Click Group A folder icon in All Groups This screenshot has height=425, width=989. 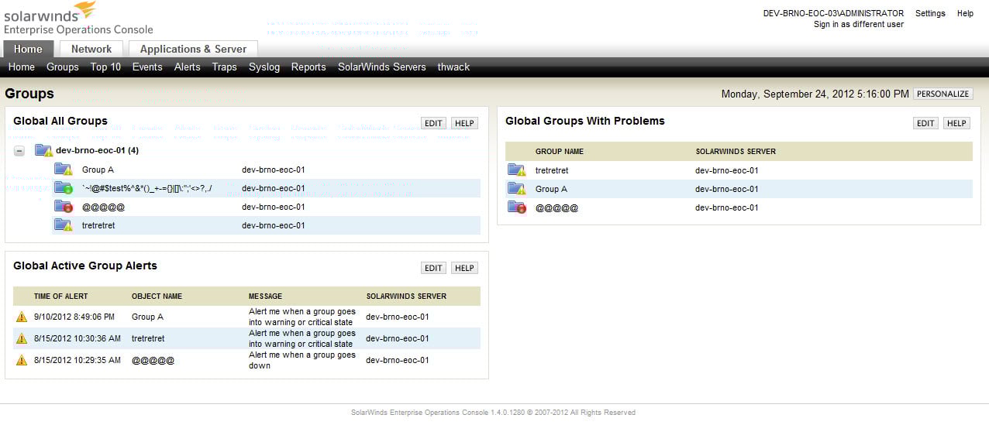click(63, 170)
